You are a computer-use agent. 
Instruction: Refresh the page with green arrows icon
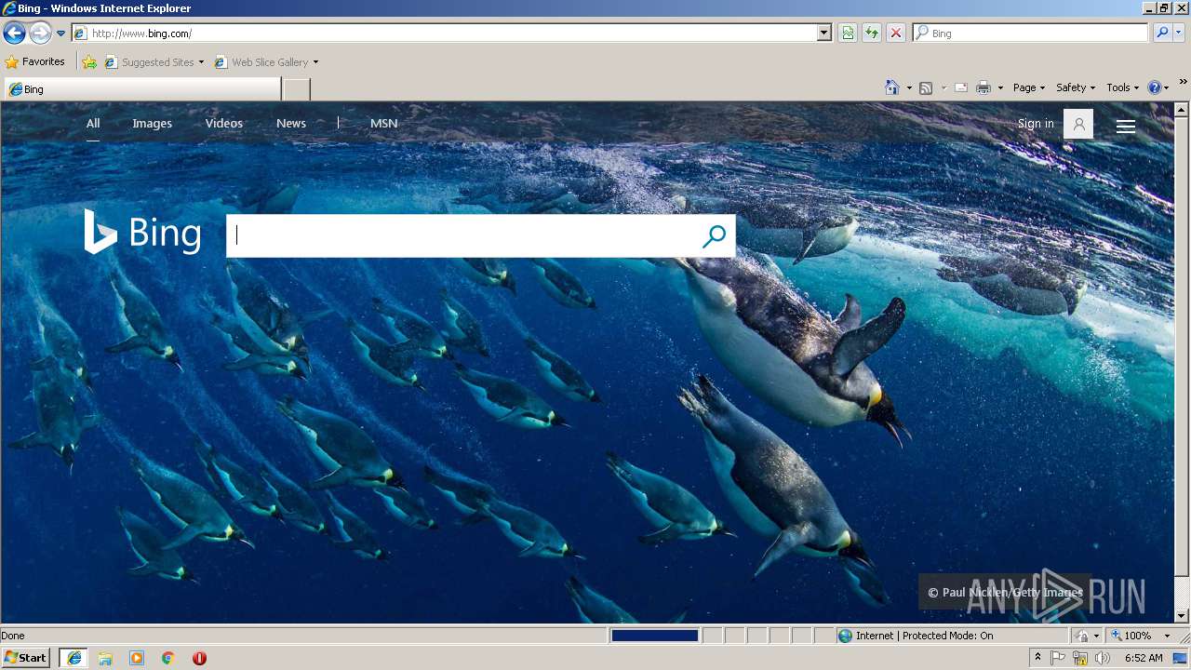[872, 33]
